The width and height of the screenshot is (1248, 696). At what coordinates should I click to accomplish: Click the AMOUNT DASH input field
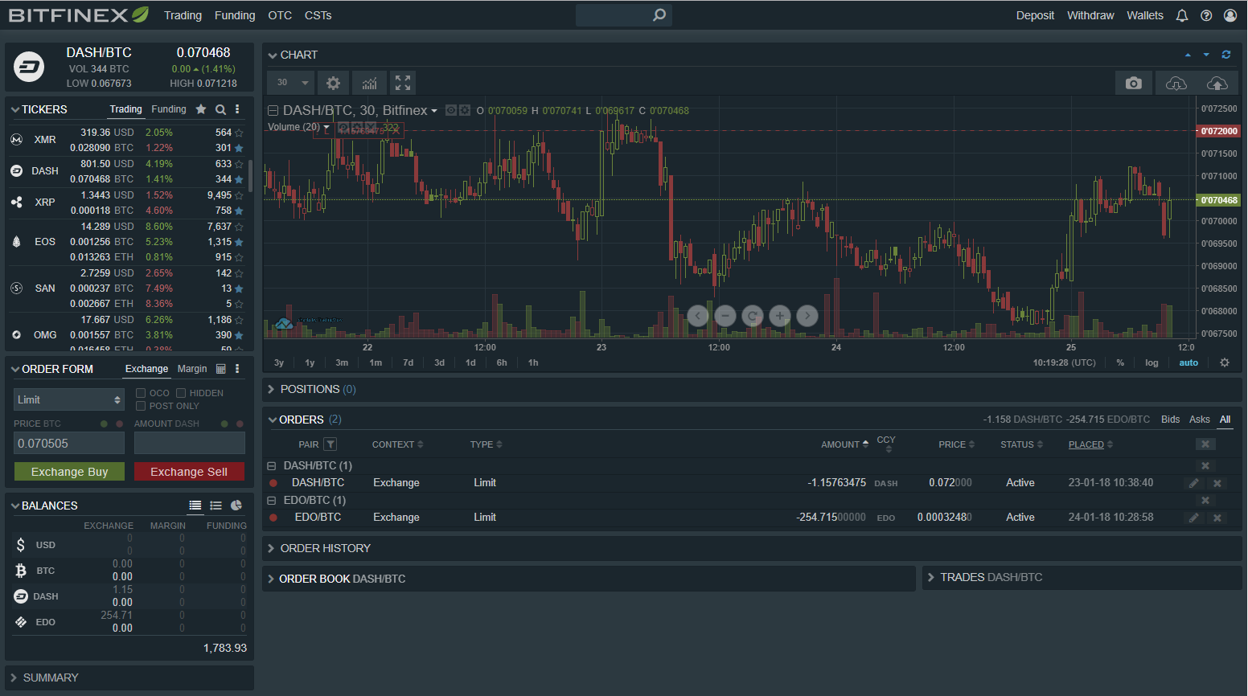(190, 443)
